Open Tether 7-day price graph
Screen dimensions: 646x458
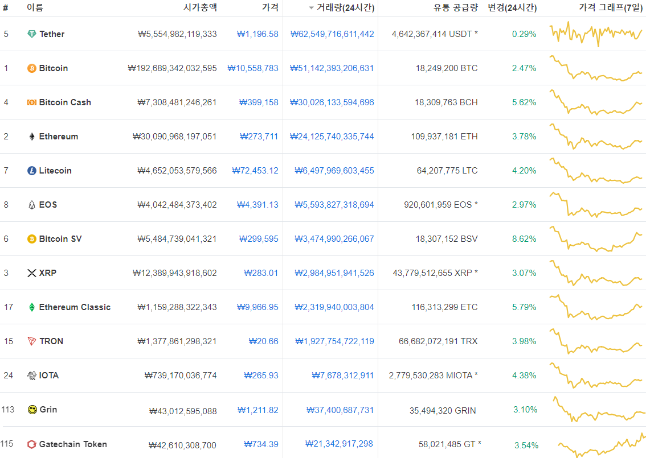tap(596, 34)
